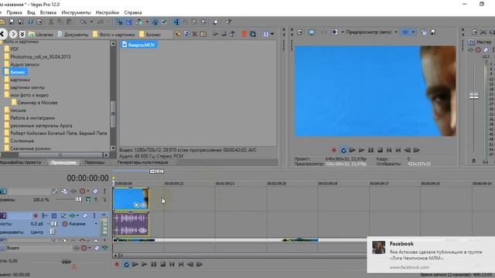Open the Правка menu
This screenshot has height=278, width=495.
(x=14, y=12)
